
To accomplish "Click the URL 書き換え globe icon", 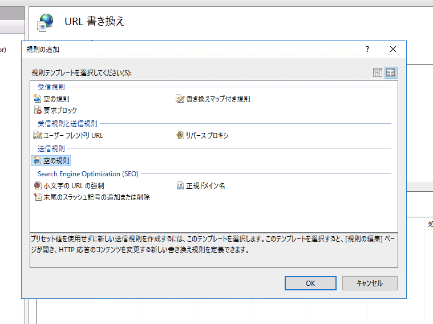I will point(45,22).
